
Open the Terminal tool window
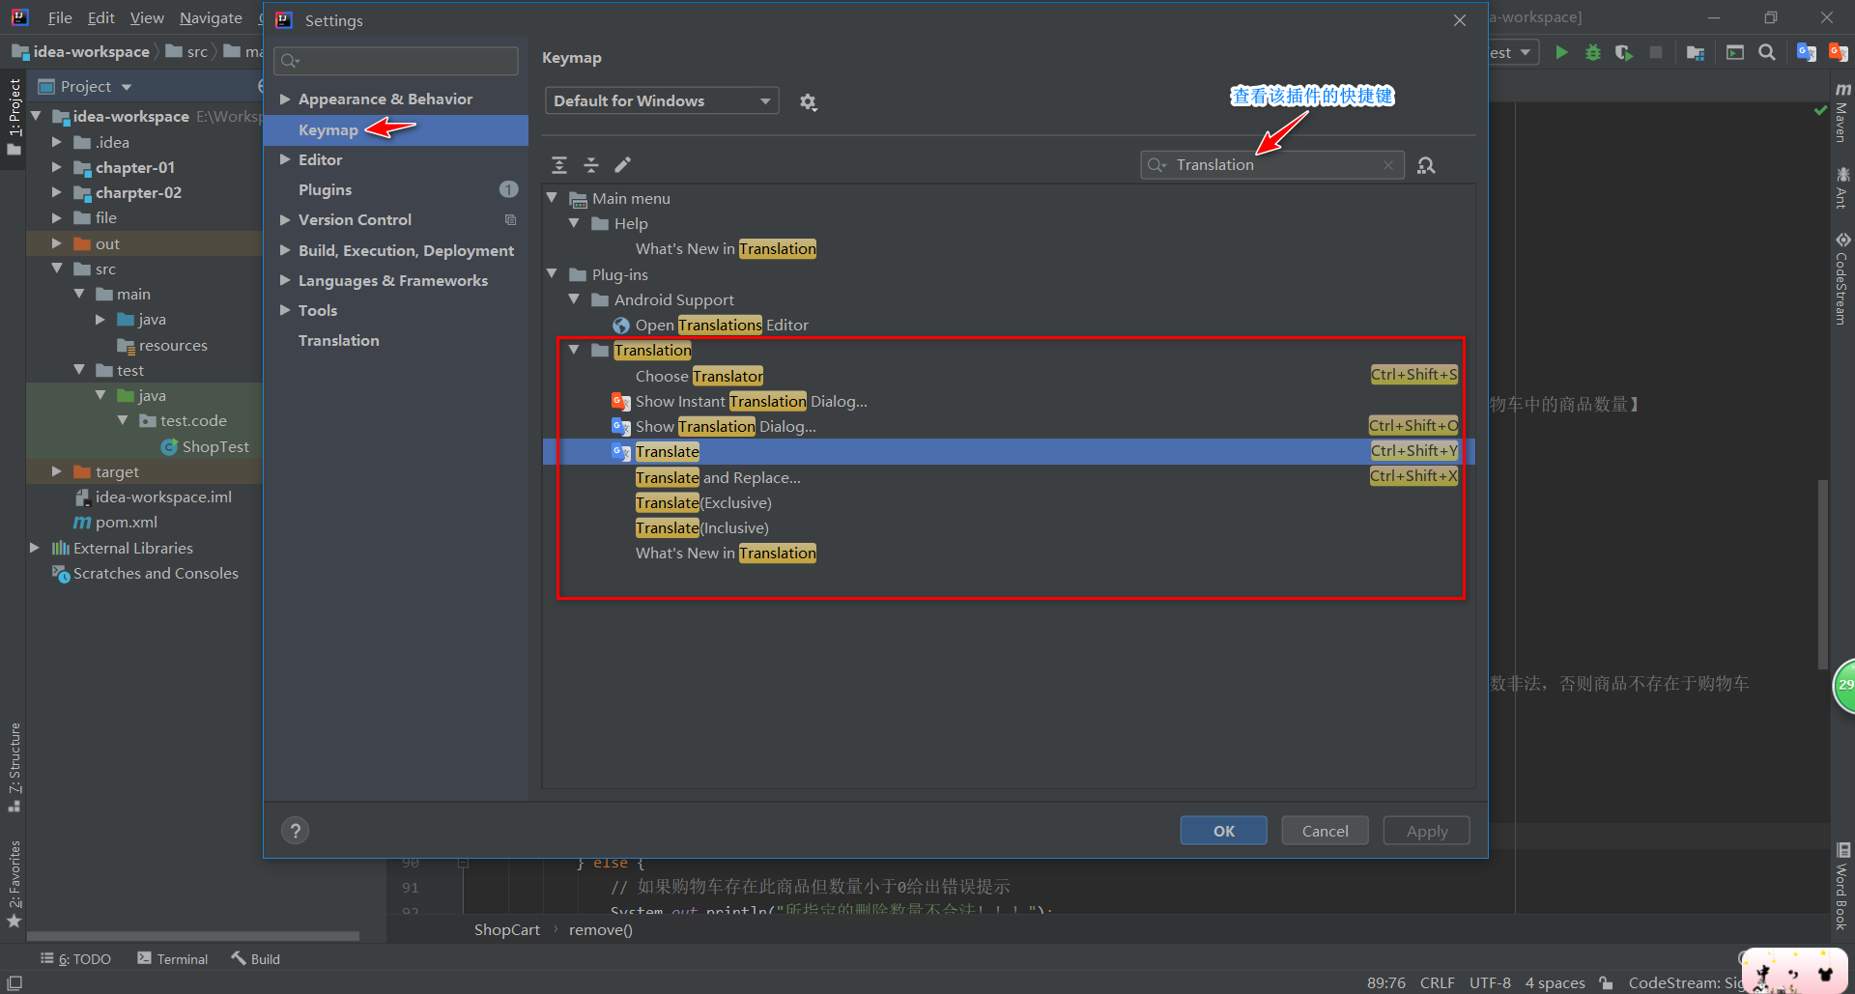(x=172, y=958)
